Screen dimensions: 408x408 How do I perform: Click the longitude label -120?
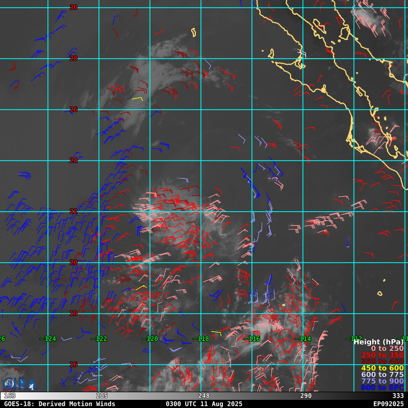click(150, 339)
